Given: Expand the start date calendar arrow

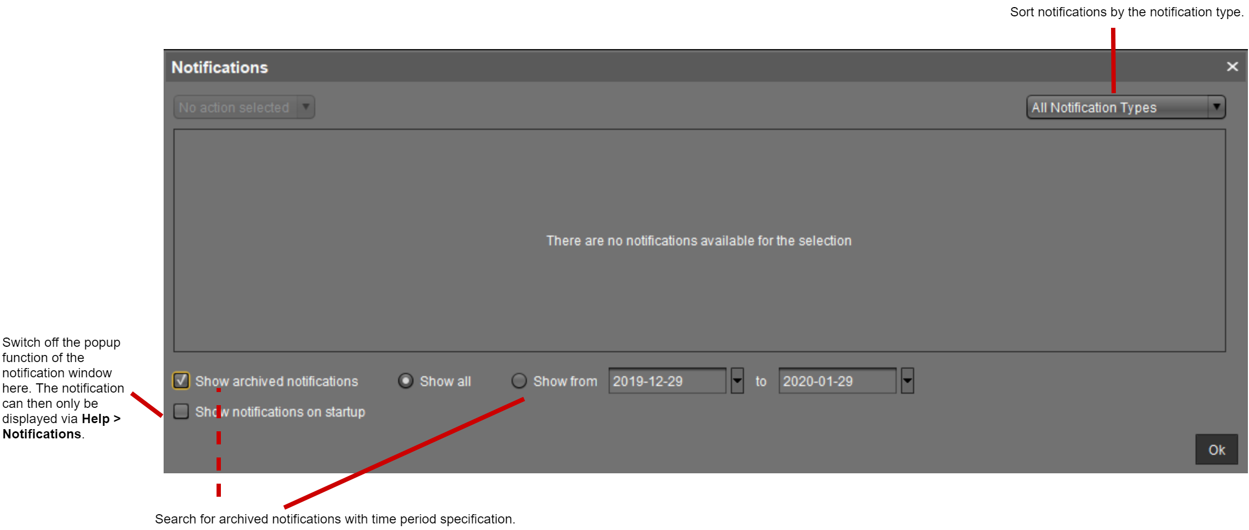Looking at the screenshot, I should 737,381.
